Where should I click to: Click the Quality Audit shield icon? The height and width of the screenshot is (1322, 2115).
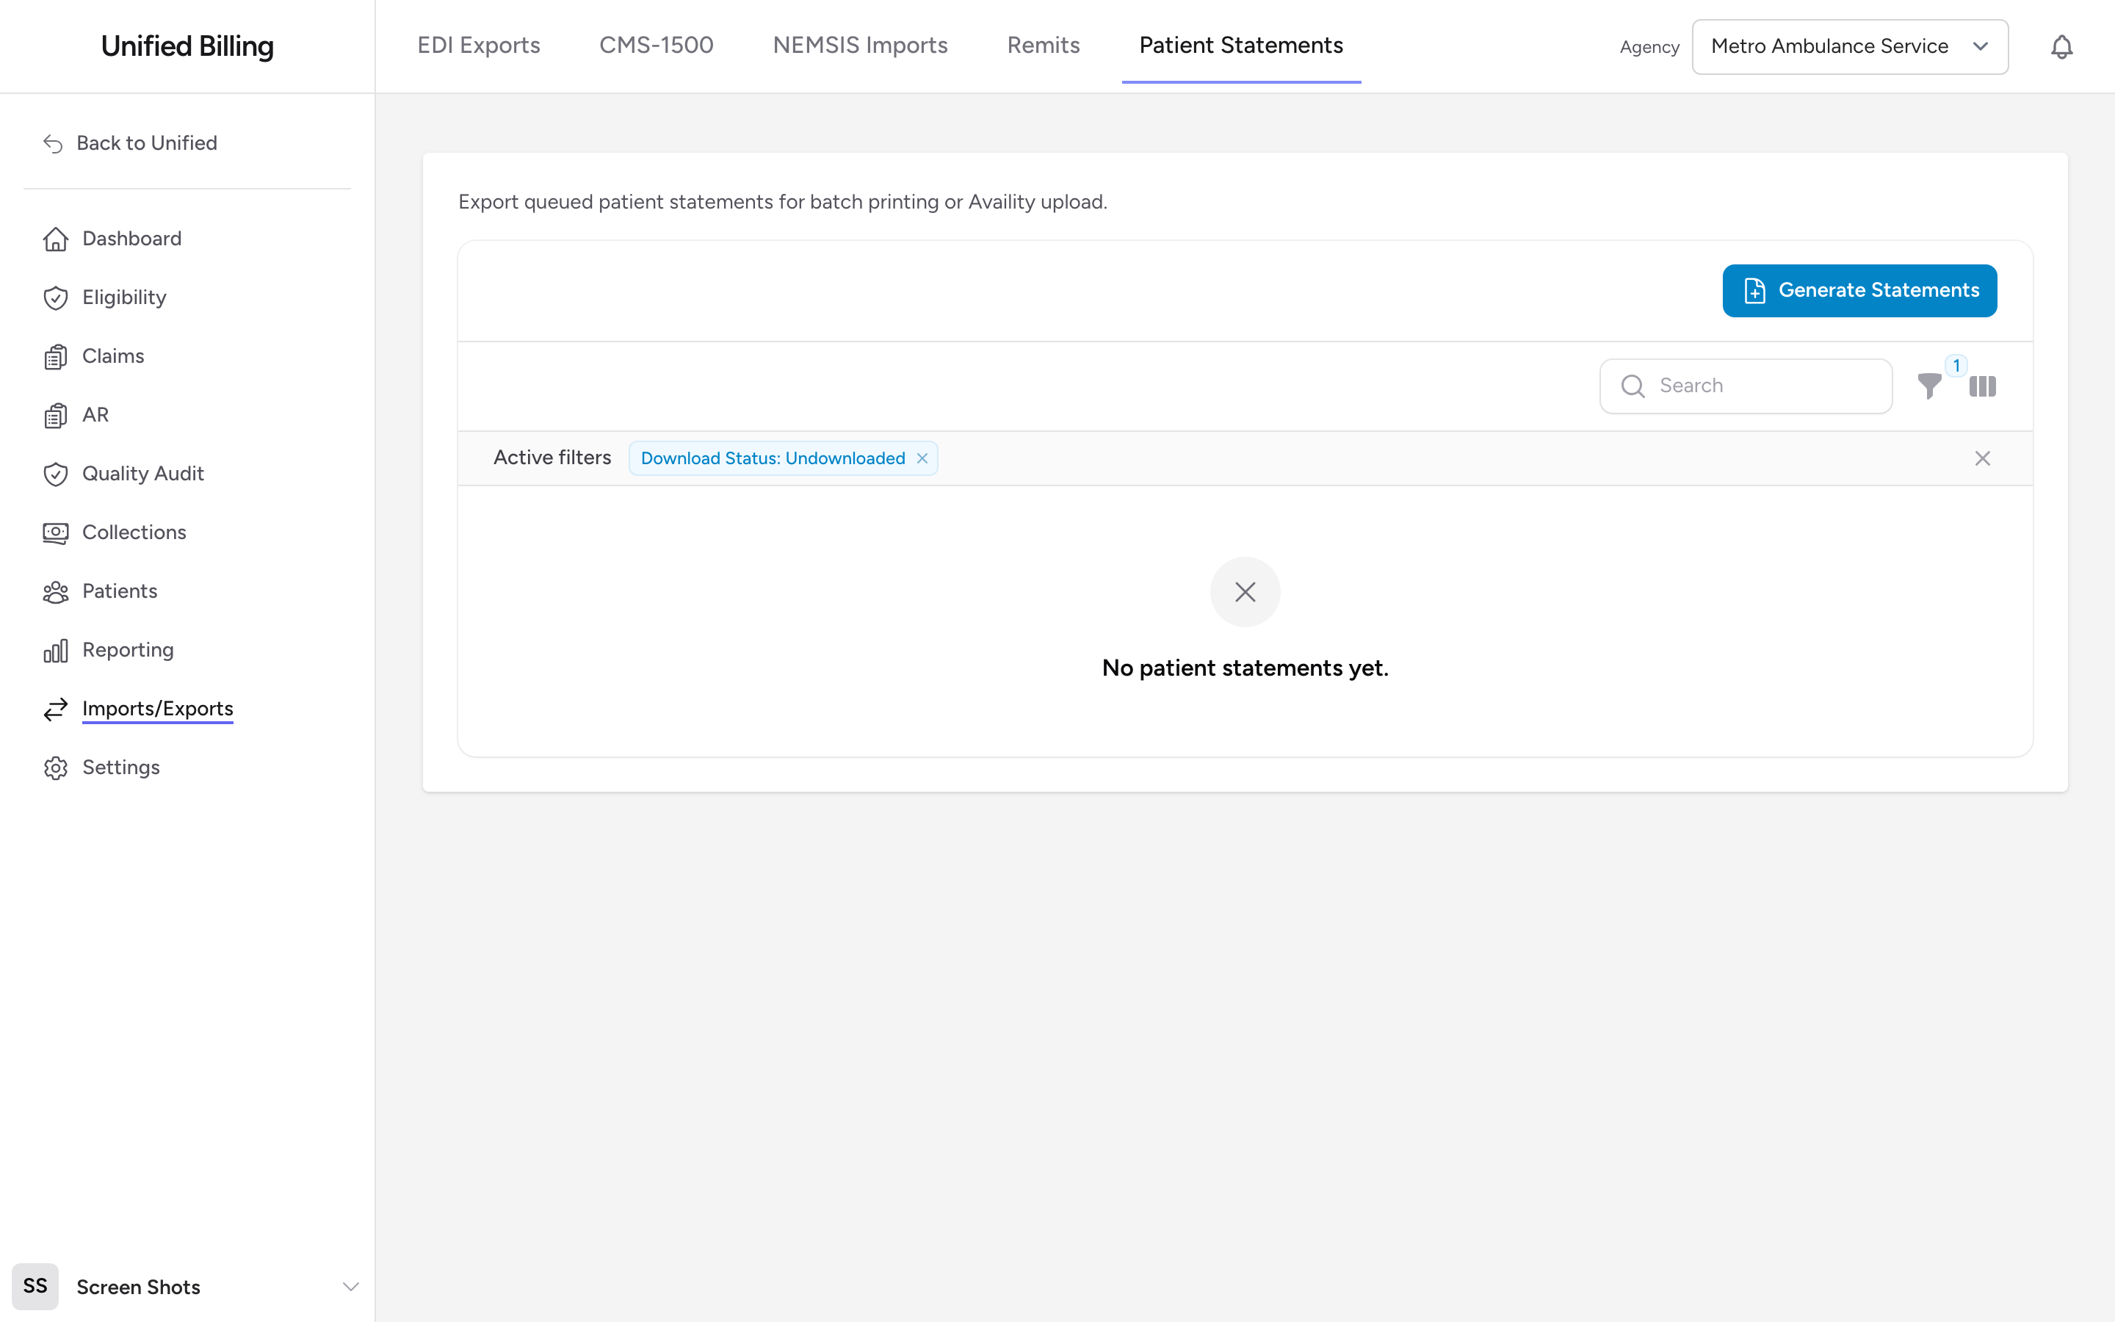pos(56,474)
